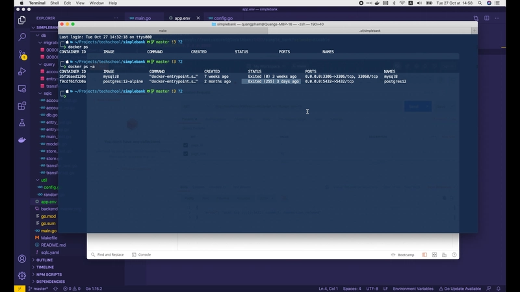Open the Accounts menu in VS Code
The height and width of the screenshot is (292, 520).
(22, 258)
